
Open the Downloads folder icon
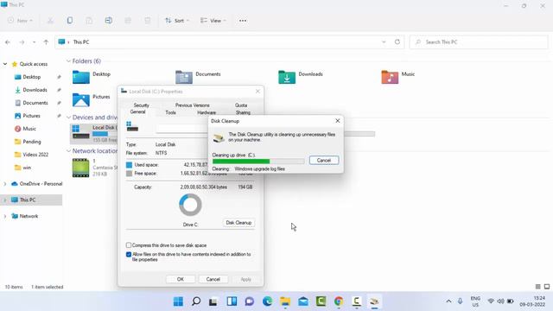pyautogui.click(x=287, y=77)
